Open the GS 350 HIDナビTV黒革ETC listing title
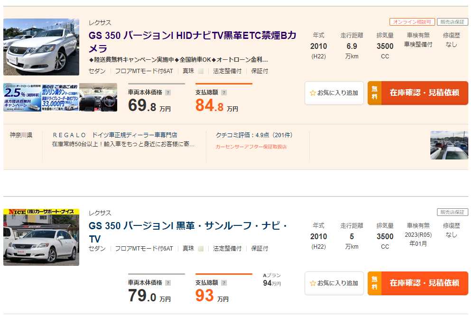The height and width of the screenshot is (317, 474). (x=192, y=42)
